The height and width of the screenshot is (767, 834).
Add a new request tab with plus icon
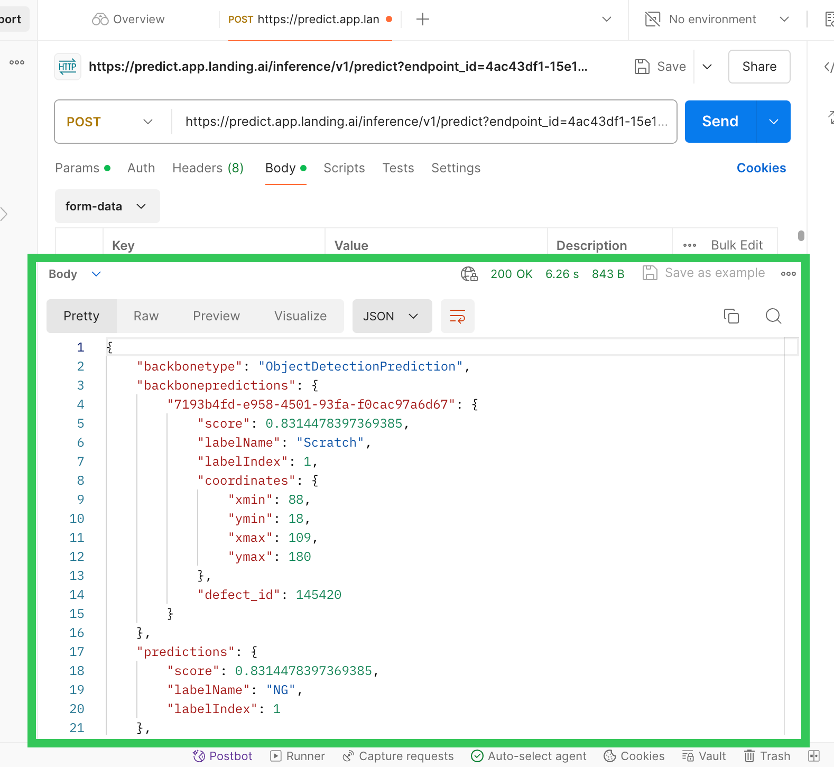pyautogui.click(x=423, y=20)
